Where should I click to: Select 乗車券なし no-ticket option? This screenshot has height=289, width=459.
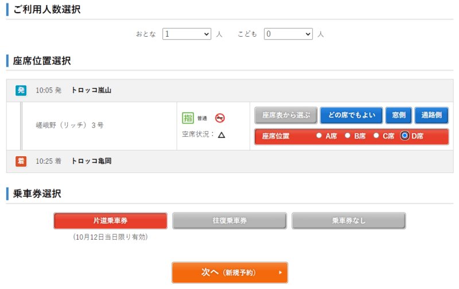pos(349,221)
